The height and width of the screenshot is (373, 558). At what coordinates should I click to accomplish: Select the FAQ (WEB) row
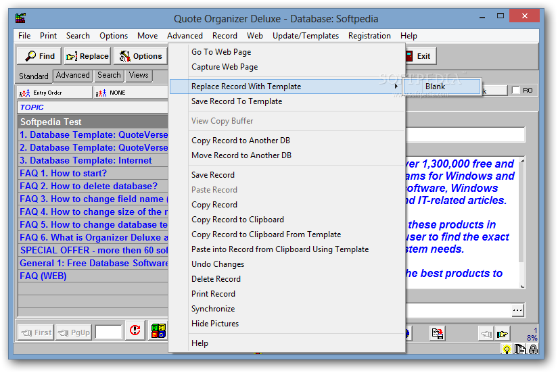pos(93,276)
